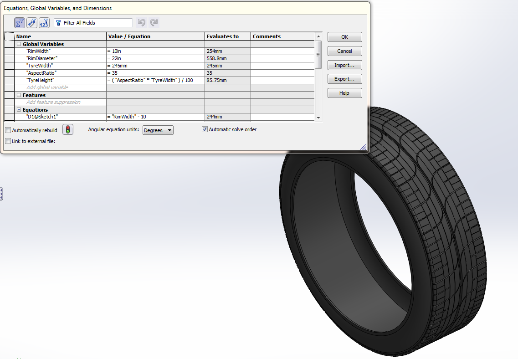Click the '= 35' value cell
The height and width of the screenshot is (359, 518).
point(156,73)
